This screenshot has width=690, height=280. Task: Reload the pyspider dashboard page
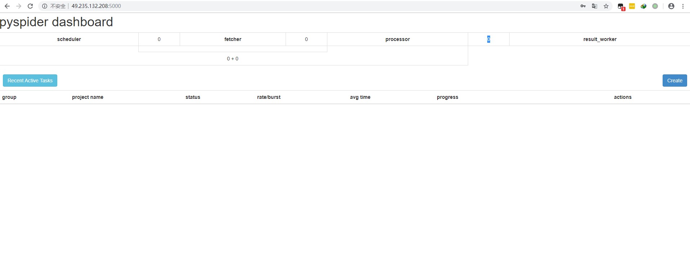[30, 6]
